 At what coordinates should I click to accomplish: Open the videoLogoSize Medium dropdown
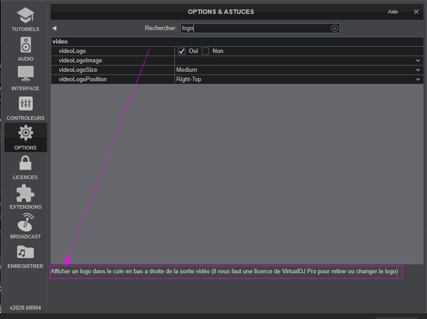click(x=418, y=70)
